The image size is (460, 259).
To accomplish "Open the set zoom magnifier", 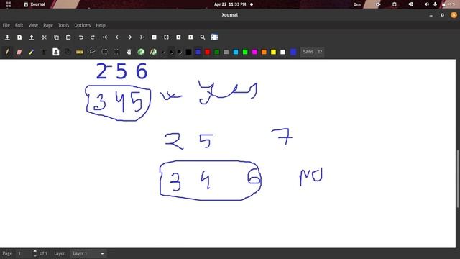I will point(203,37).
